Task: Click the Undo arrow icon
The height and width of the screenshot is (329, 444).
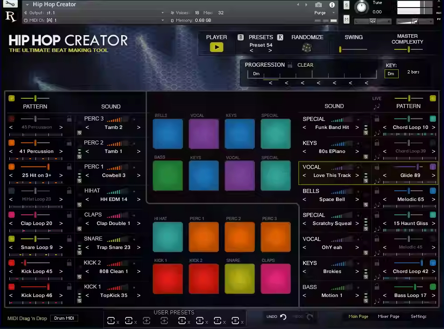Action: pos(283,317)
